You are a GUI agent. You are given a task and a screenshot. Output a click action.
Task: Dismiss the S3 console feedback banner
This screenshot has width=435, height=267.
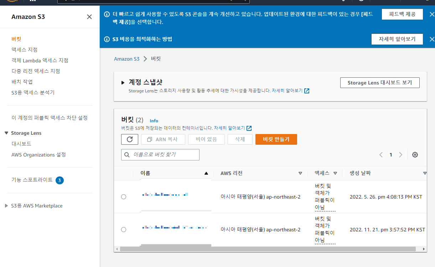point(432,15)
